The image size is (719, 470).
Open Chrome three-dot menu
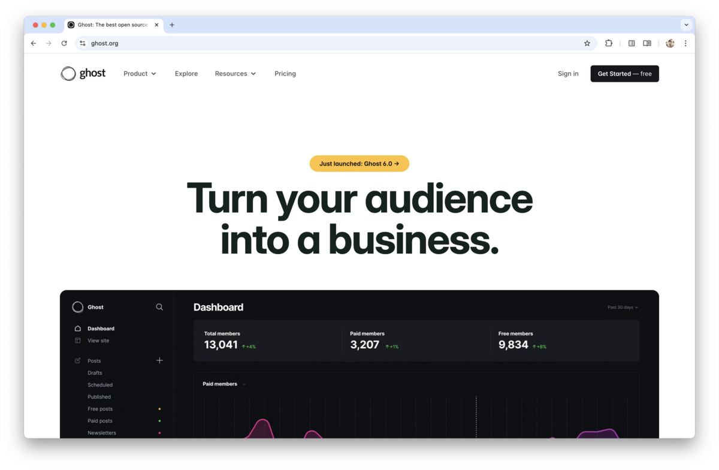coord(685,43)
